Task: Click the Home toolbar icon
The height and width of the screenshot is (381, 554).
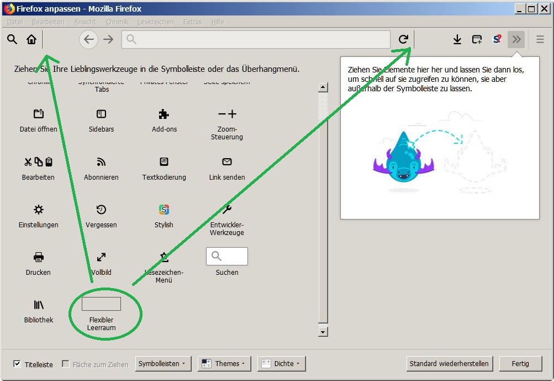Action: pos(31,39)
